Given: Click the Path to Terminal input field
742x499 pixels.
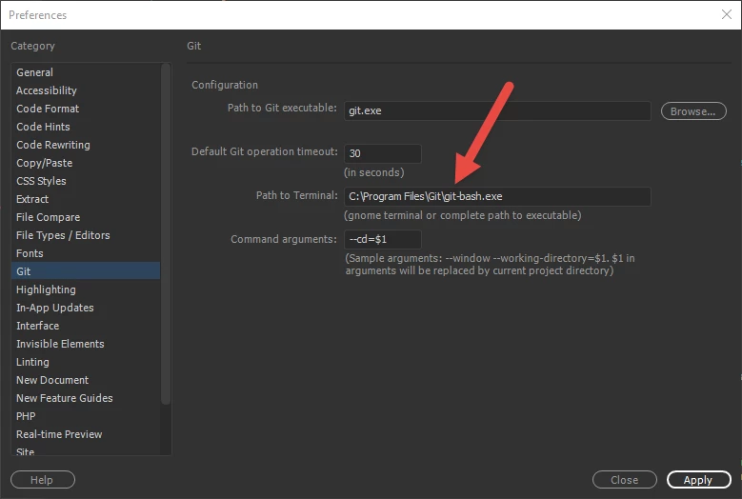Looking at the screenshot, I should click(x=497, y=196).
